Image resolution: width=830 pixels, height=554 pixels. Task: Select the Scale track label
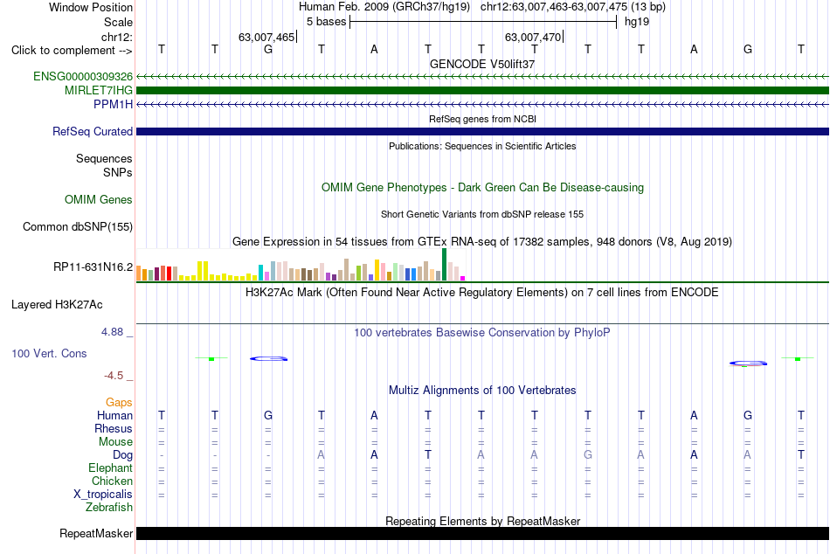[118, 22]
